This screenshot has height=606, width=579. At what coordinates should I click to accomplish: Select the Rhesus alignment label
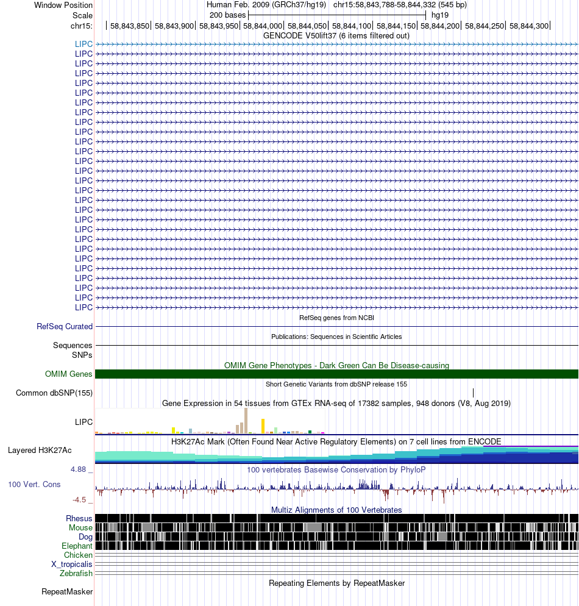click(79, 518)
